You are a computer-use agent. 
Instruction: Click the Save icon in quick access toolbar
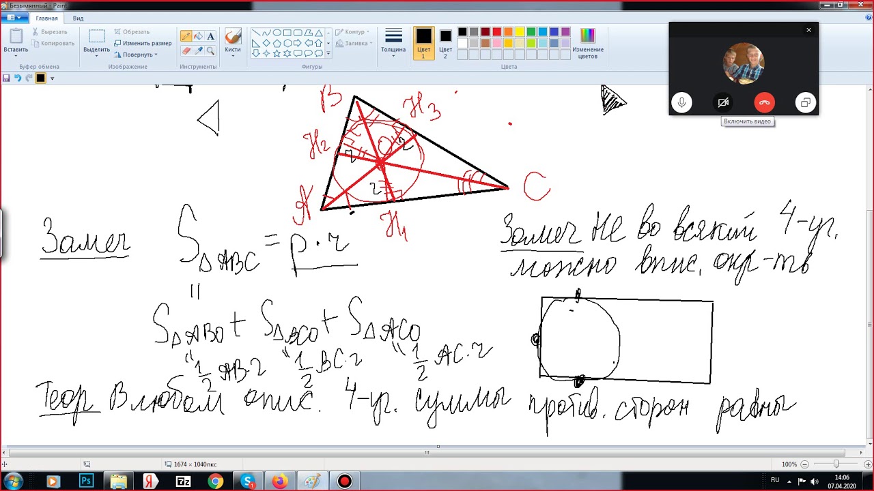(x=6, y=78)
